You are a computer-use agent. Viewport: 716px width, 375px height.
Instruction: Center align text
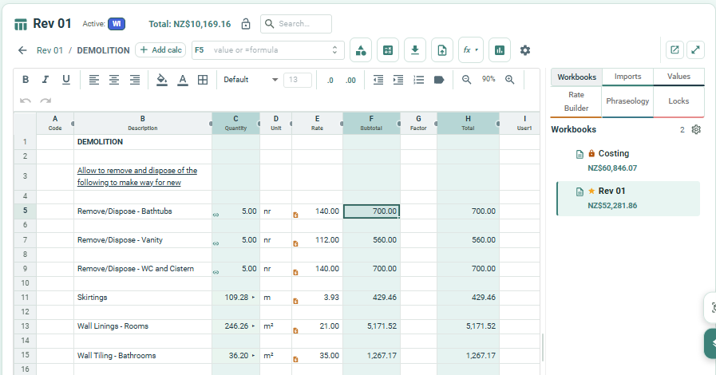tap(114, 80)
